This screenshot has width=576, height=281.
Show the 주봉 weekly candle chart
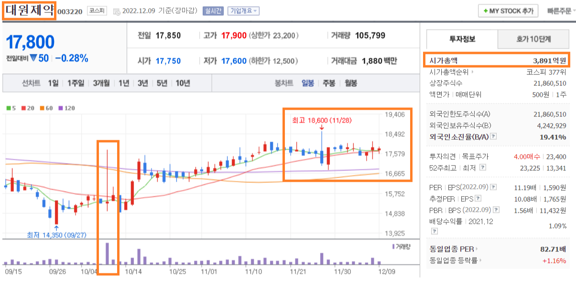pos(329,83)
